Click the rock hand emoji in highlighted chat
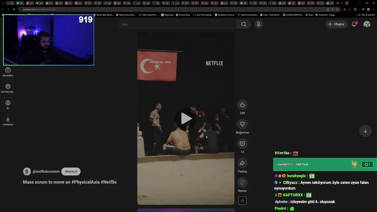The height and width of the screenshot is (212, 377). (354, 164)
